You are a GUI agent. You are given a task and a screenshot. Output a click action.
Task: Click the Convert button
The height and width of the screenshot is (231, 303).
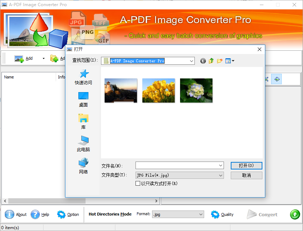pos(262,214)
